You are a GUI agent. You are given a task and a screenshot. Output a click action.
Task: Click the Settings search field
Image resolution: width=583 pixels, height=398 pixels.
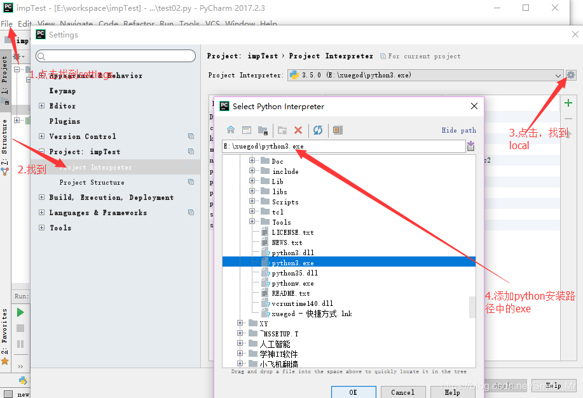tap(116, 56)
